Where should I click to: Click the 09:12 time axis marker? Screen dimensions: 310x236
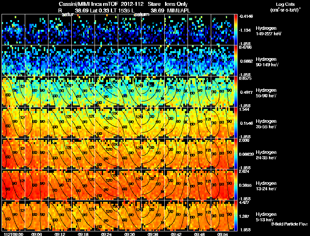[x=60, y=234]
